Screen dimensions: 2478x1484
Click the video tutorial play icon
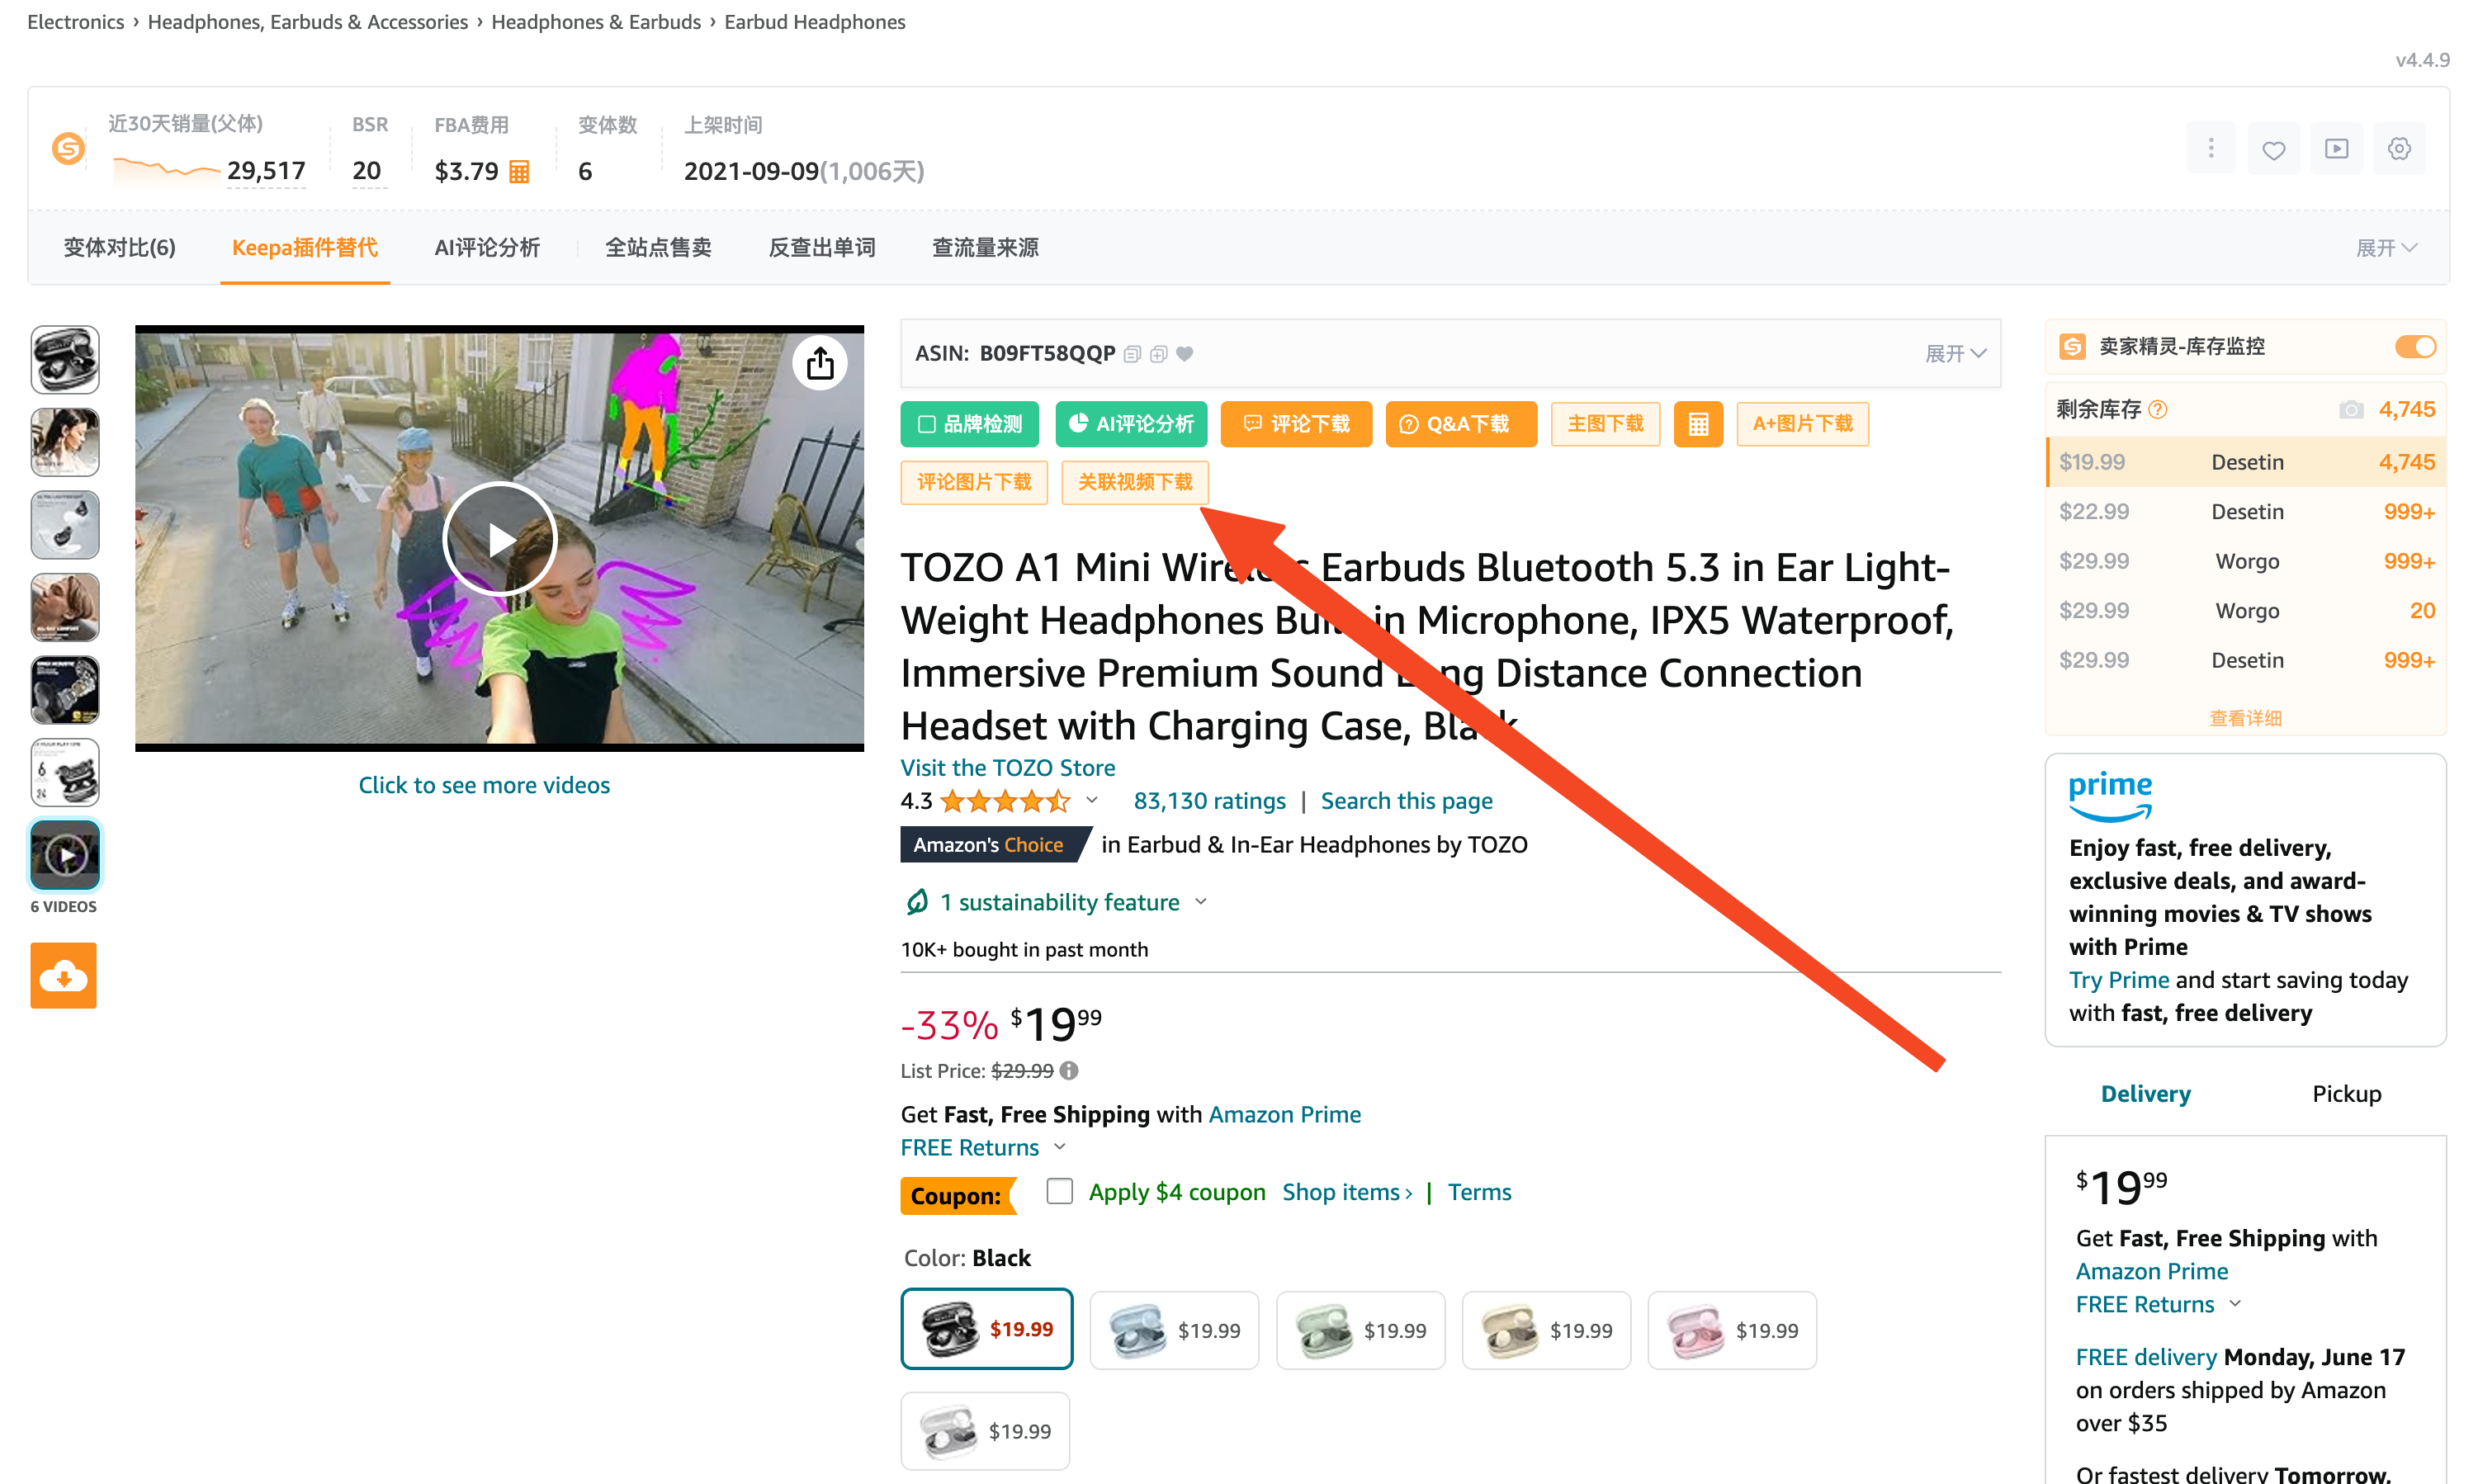pos(2336,149)
